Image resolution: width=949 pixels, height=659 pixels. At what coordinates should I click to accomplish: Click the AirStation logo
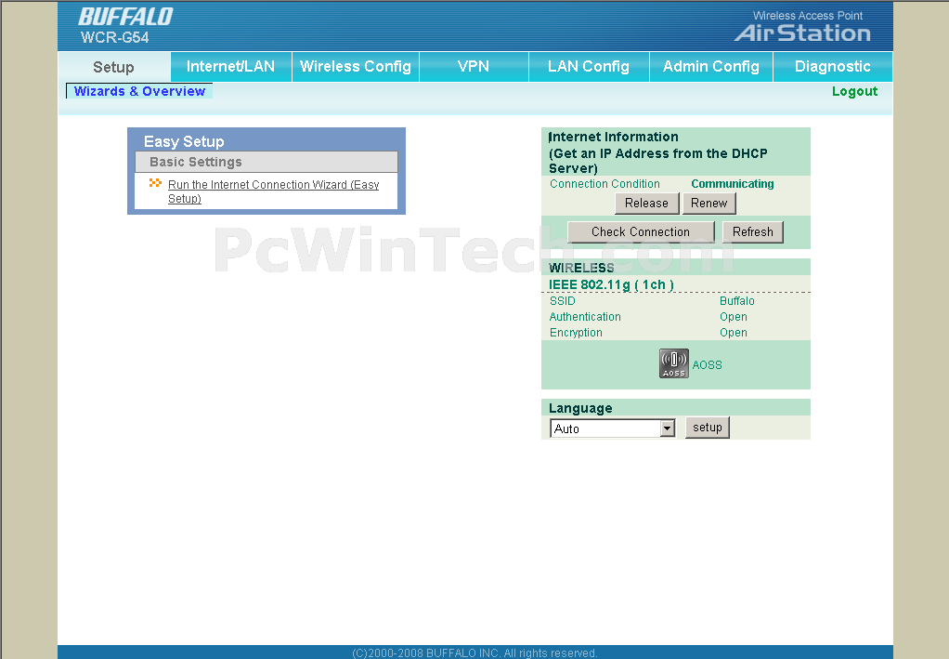coord(802,33)
